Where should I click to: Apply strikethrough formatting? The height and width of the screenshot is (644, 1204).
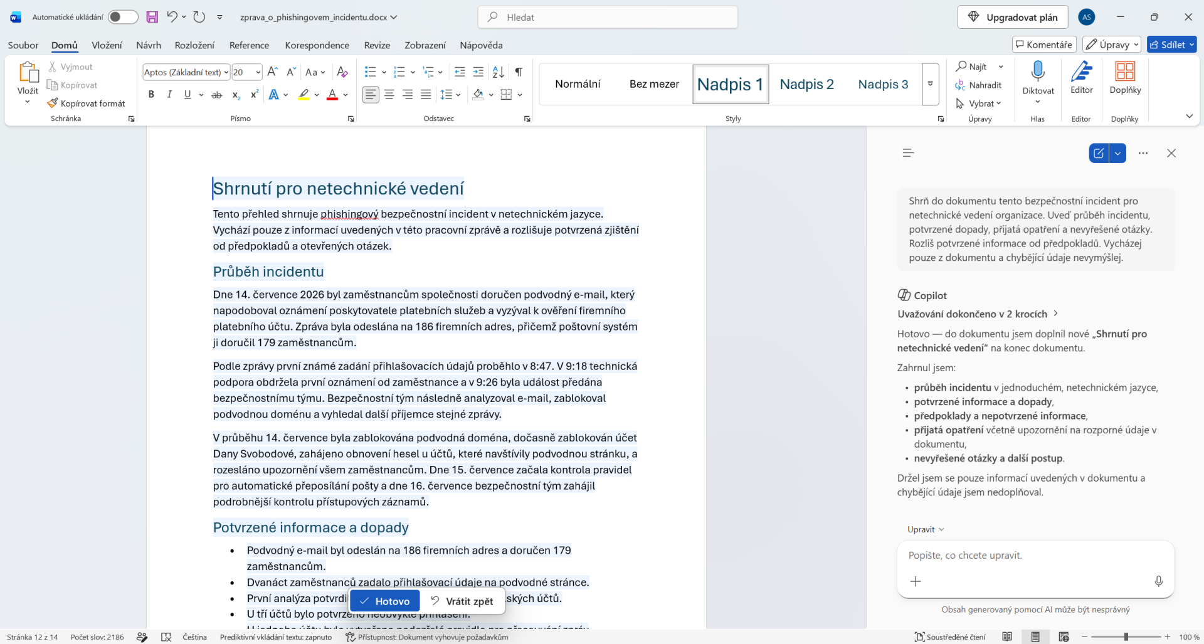[x=217, y=95]
